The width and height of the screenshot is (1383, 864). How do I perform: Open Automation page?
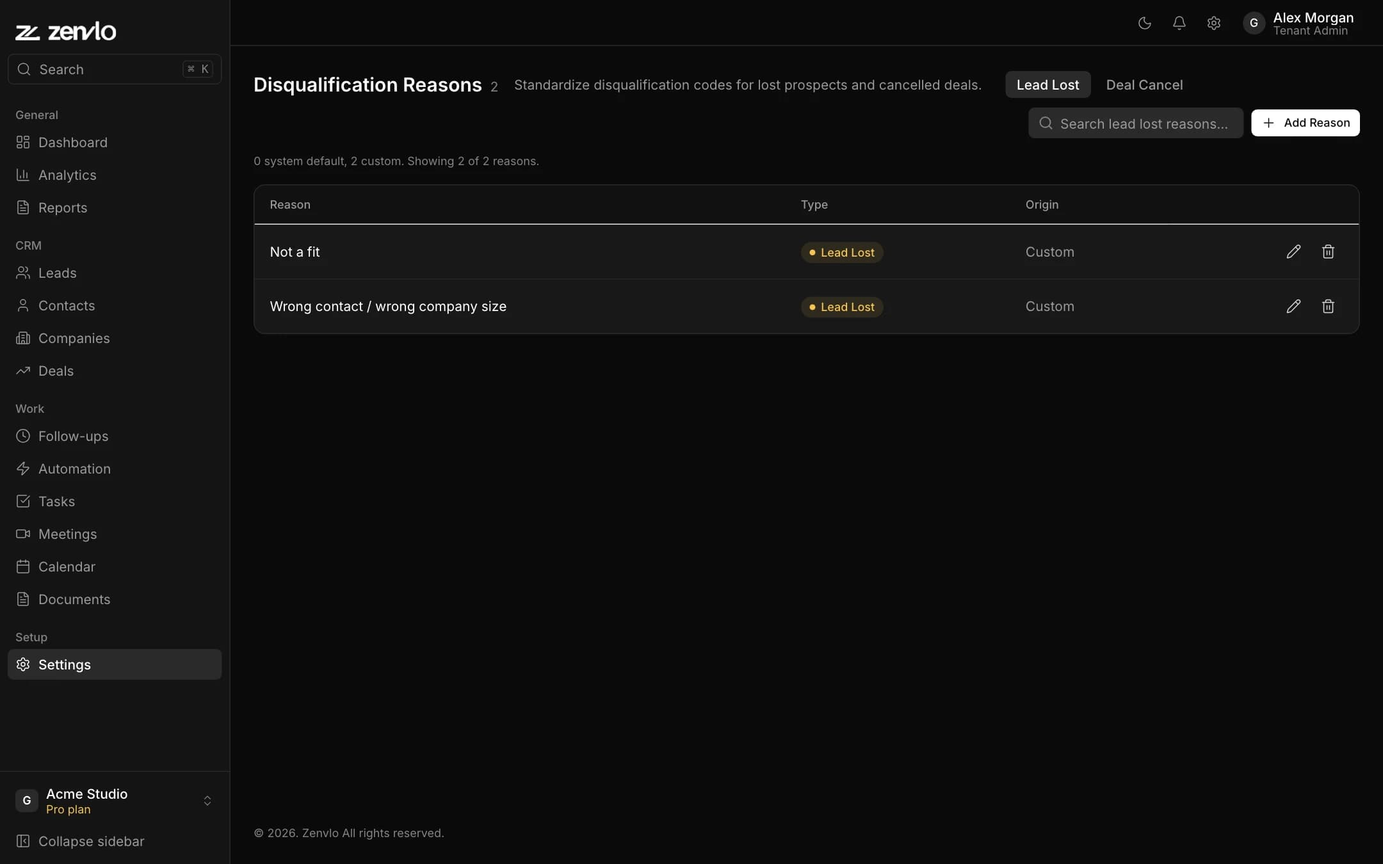click(115, 468)
